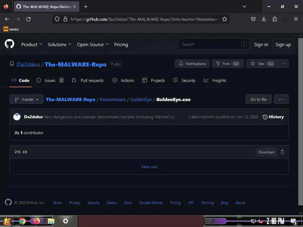Open the Firefox list all tabs chevron
The image size is (303, 227).
point(244,7)
